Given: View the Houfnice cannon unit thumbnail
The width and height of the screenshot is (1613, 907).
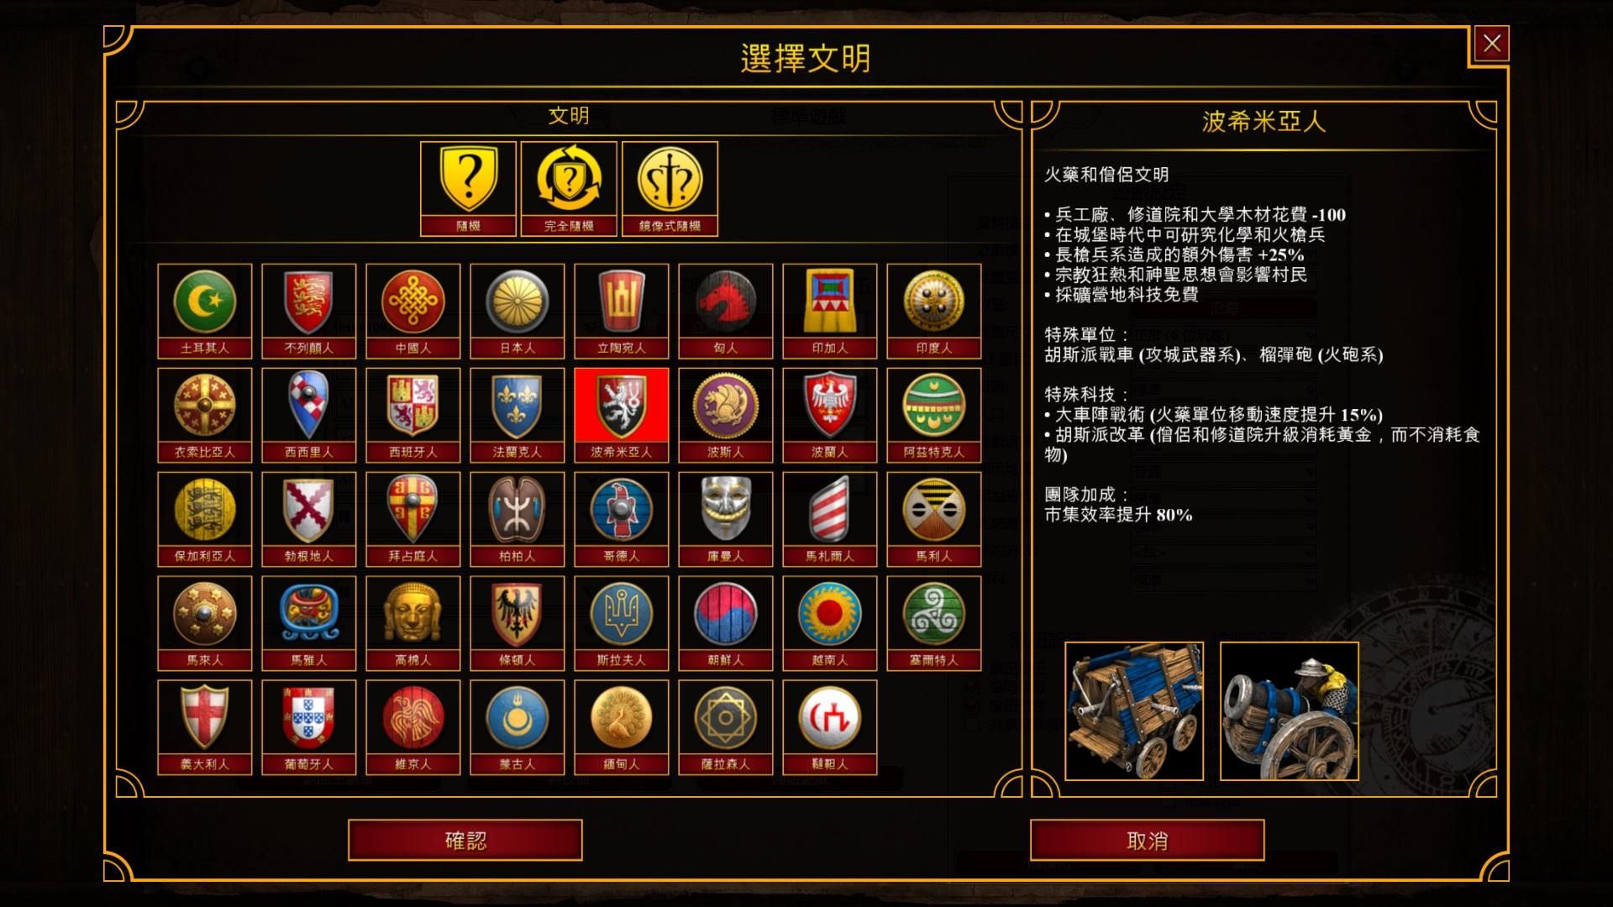Looking at the screenshot, I should coord(1289,711).
